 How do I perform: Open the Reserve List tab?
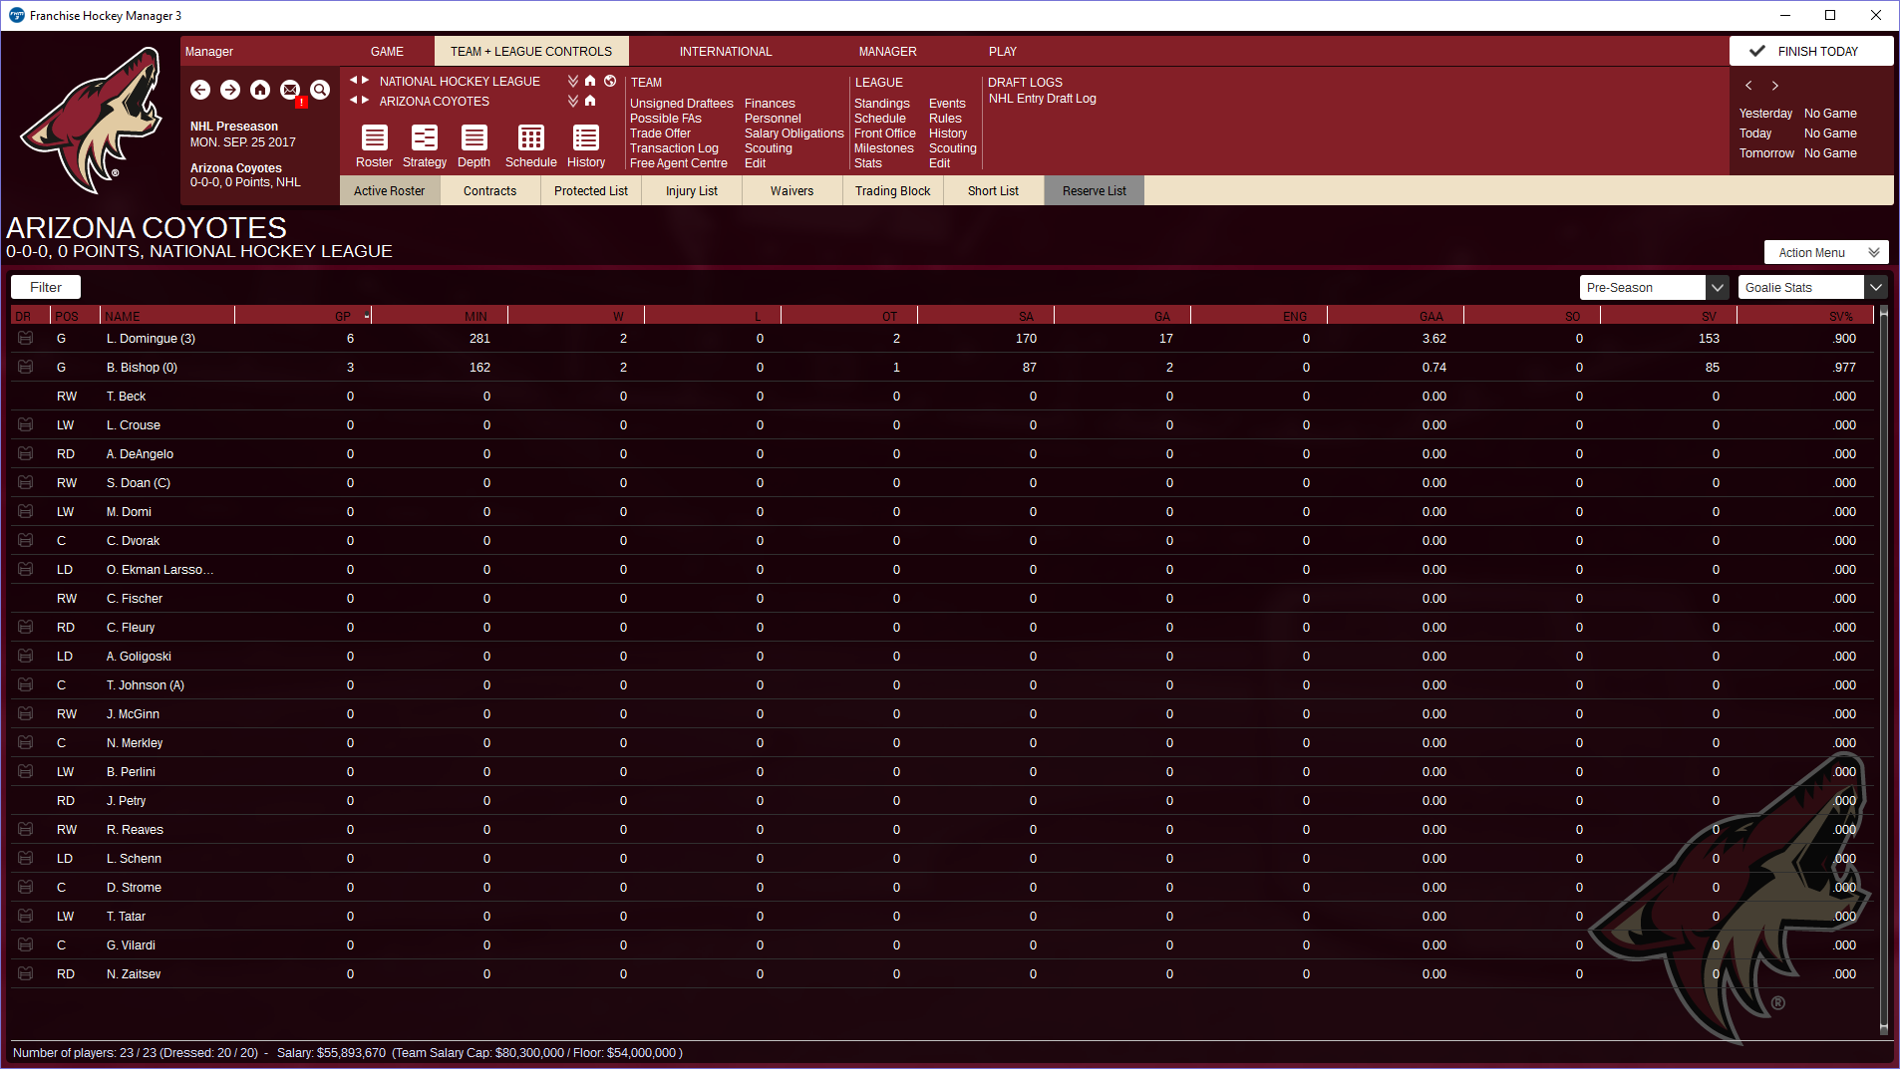pos(1095,191)
